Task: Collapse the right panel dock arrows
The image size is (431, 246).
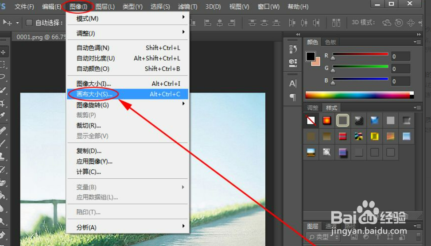Action: pyautogui.click(x=419, y=35)
